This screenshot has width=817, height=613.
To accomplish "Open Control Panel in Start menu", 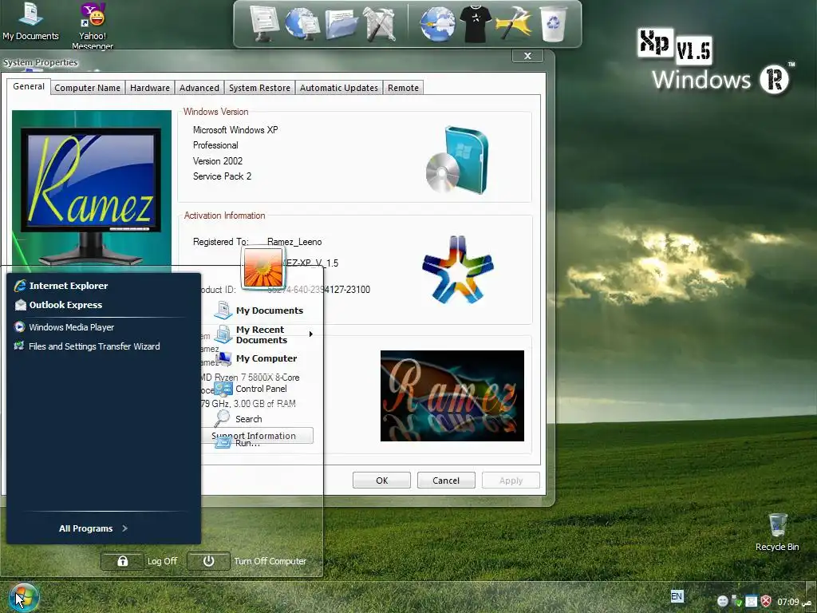I will coord(251,389).
